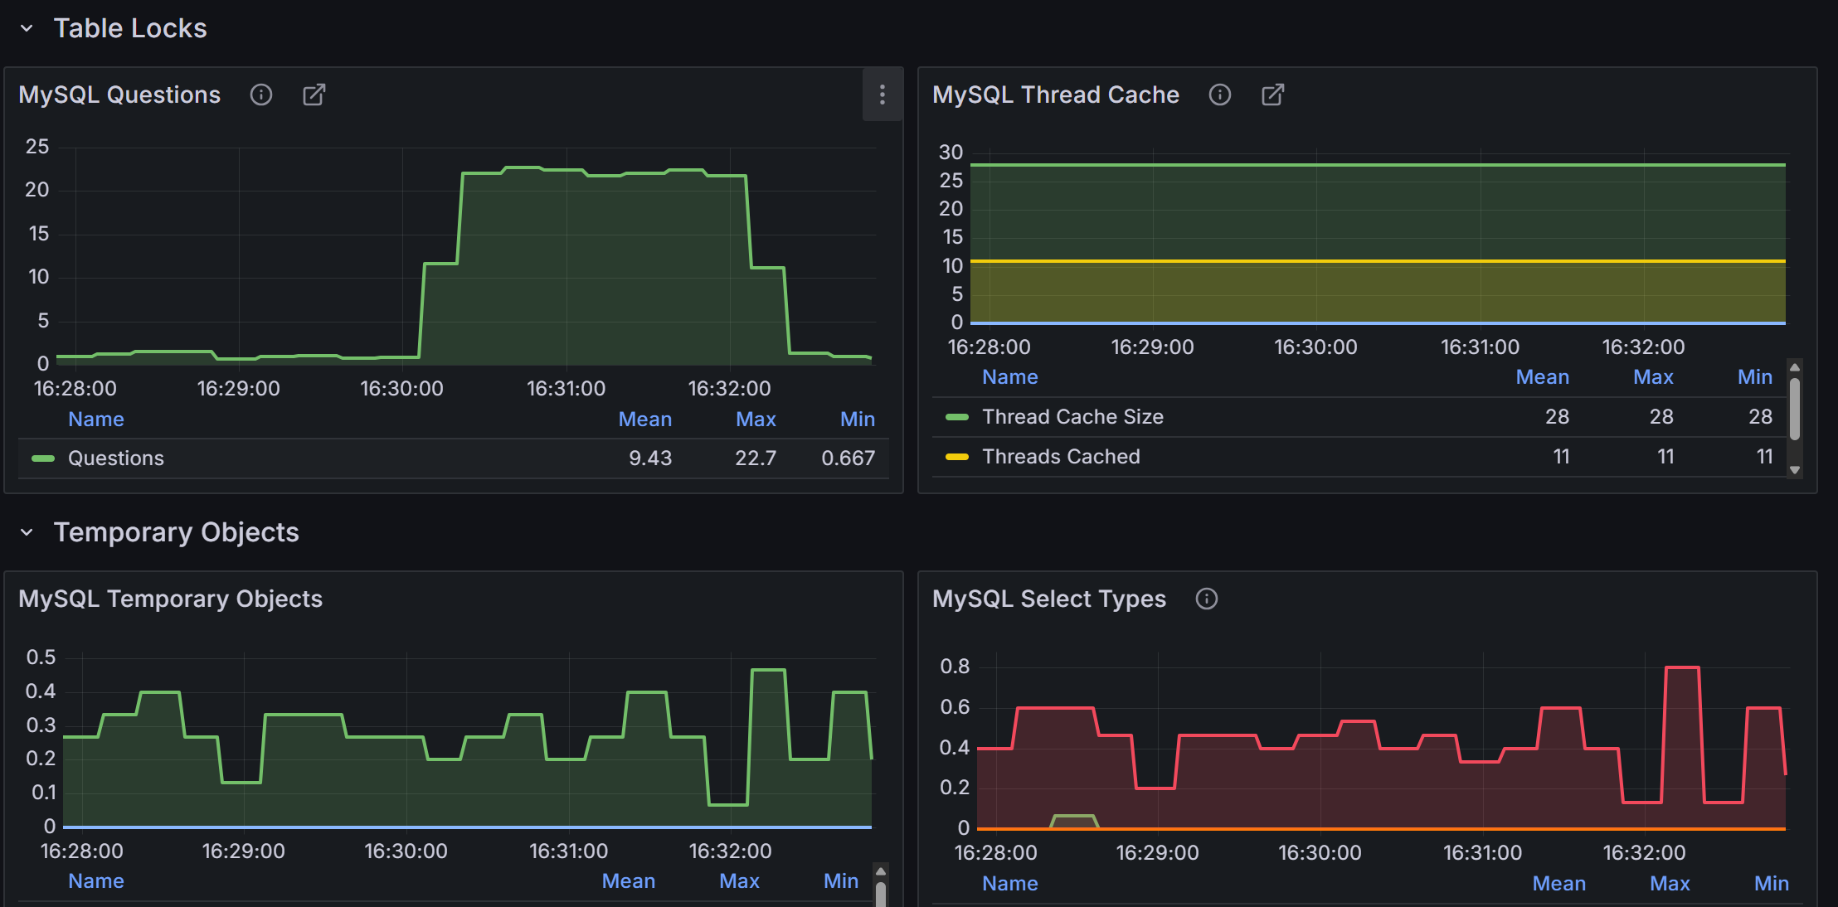Click Thread Cache legend scrollbar thumb
This screenshot has width=1838, height=907.
[1795, 409]
